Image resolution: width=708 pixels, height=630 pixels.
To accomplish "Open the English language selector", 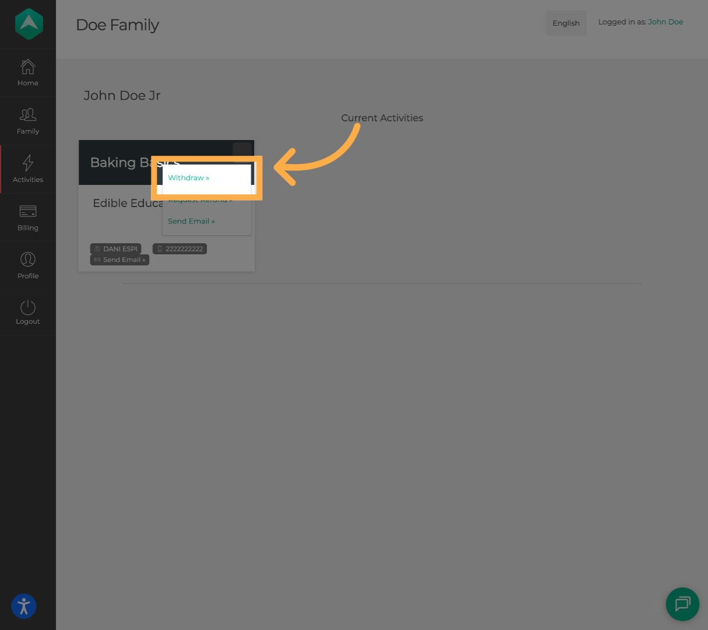I will [566, 23].
